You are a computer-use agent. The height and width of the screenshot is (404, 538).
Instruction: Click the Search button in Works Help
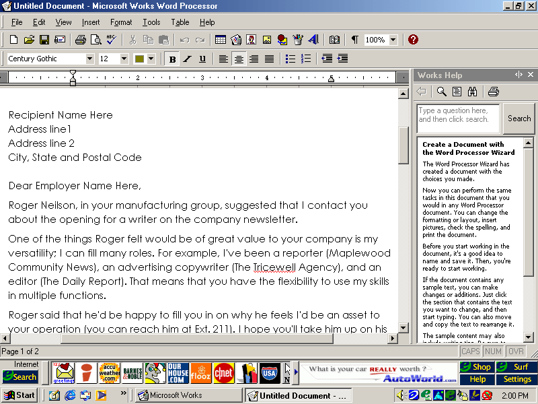click(x=518, y=119)
